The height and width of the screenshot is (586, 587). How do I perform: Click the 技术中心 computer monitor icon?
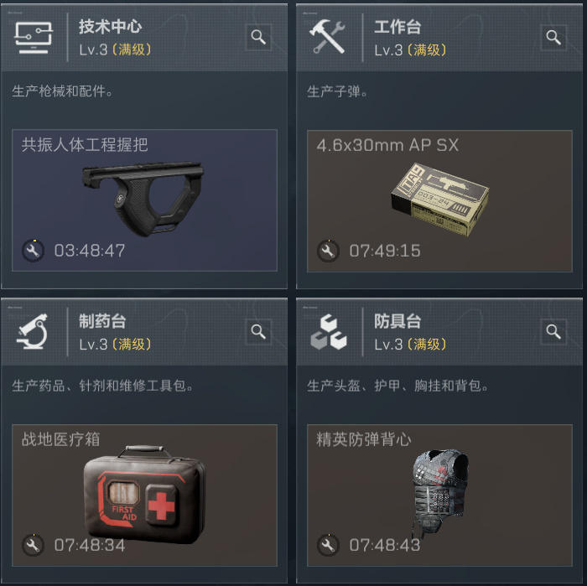point(34,38)
